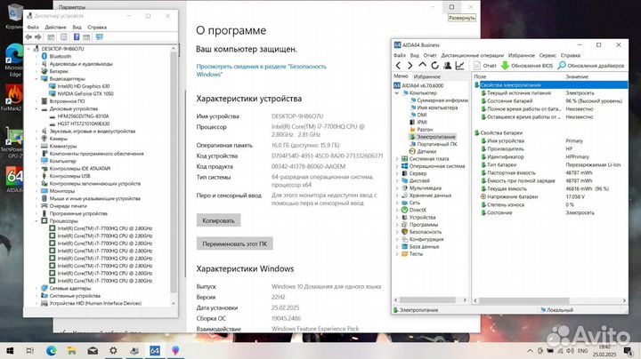The width and height of the screenshot is (641, 359).
Task: Open Избранное menu in AIDA64
Action: click(521, 55)
